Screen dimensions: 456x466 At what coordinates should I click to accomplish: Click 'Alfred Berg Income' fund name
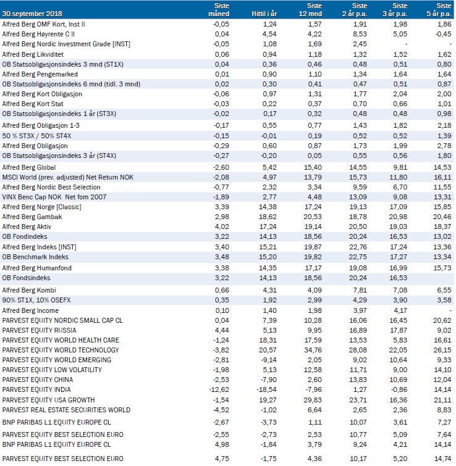tap(30, 310)
